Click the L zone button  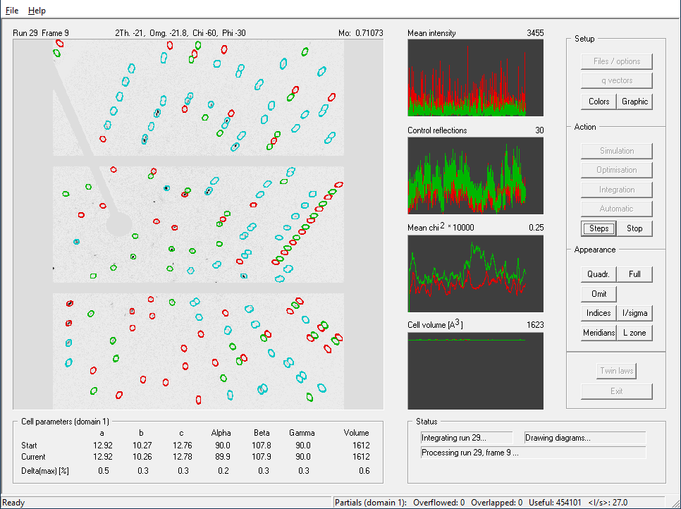point(634,333)
